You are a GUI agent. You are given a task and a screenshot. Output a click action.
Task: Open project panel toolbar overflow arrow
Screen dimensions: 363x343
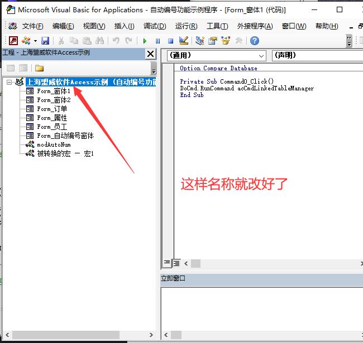point(154,69)
